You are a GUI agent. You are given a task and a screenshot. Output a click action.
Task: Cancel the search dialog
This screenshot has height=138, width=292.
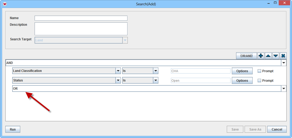tap(277, 130)
